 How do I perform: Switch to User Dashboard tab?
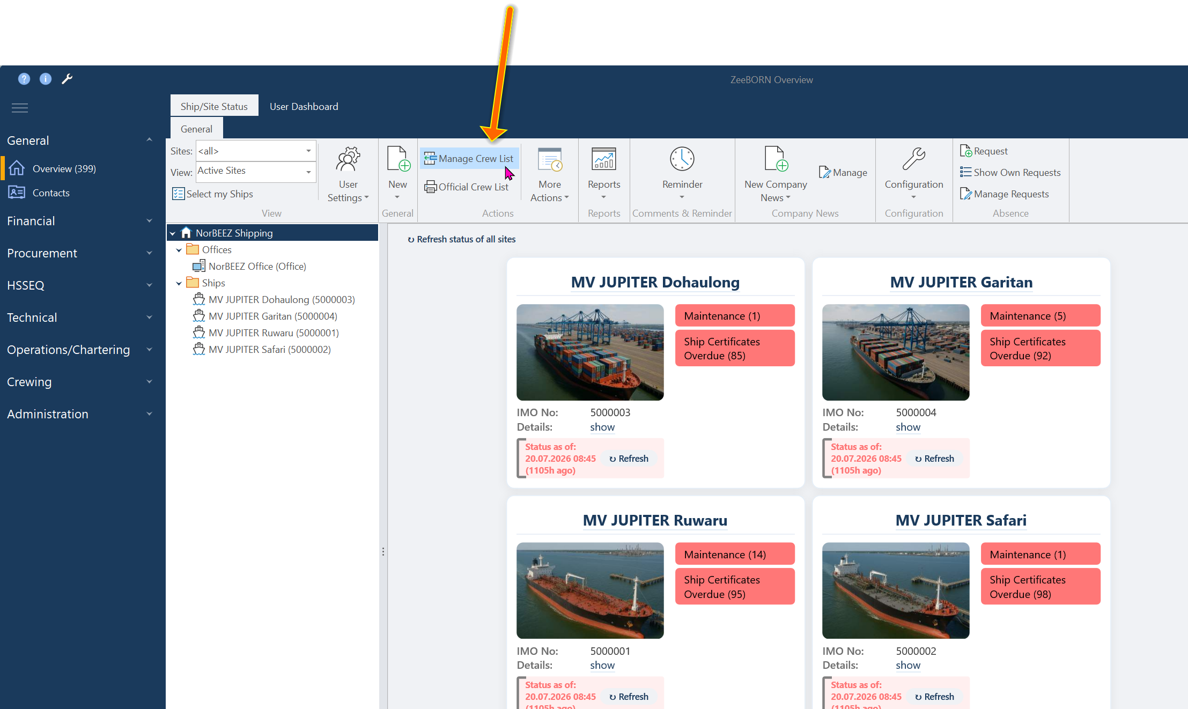click(304, 106)
